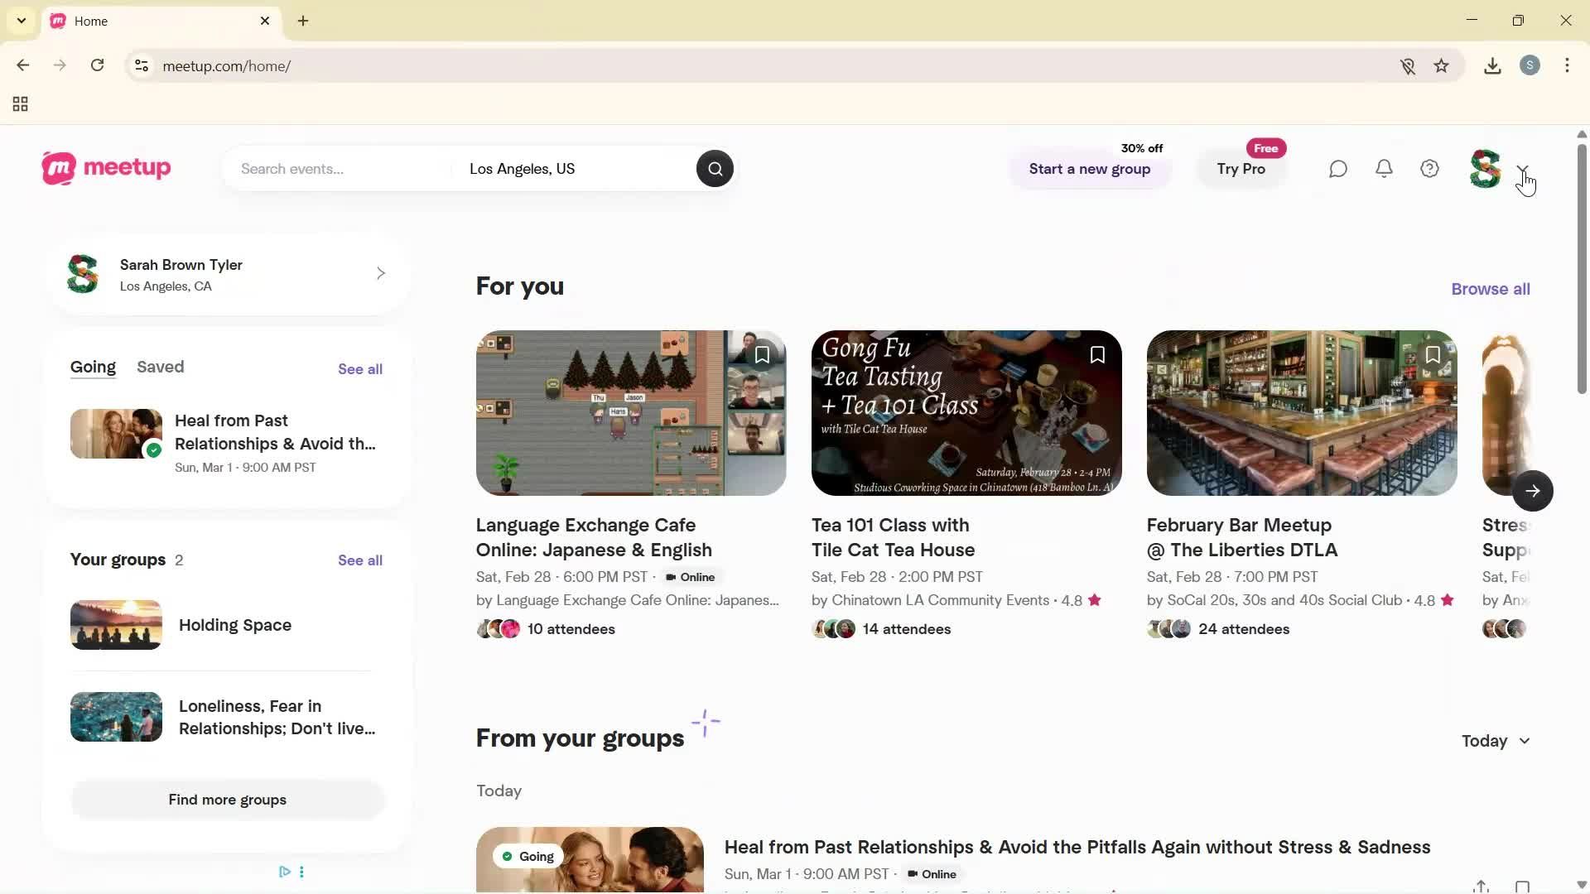Open Browse all recommendations

[1490, 288]
